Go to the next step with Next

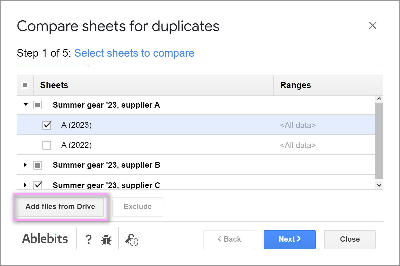tap(289, 239)
